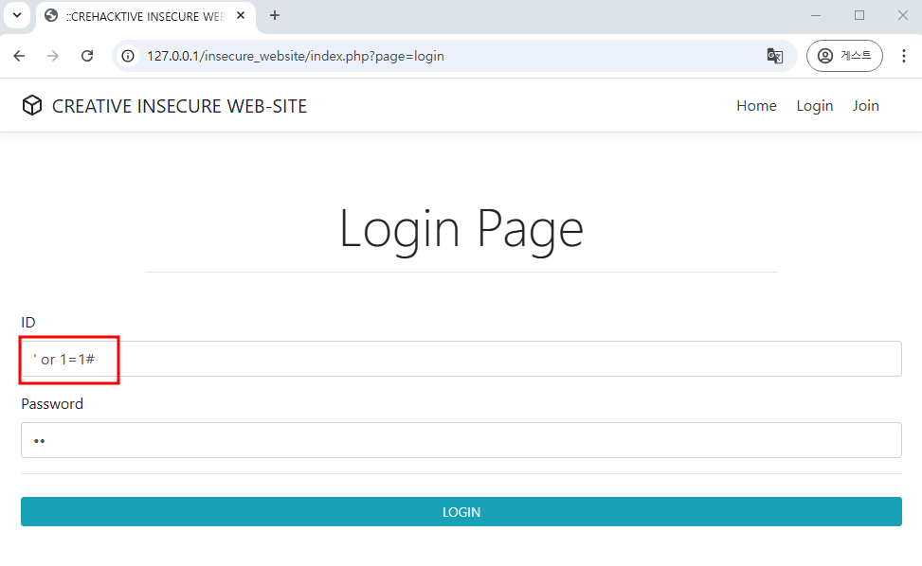Open the site information icon in the address bar
The image size is (922, 566).
coord(128,57)
